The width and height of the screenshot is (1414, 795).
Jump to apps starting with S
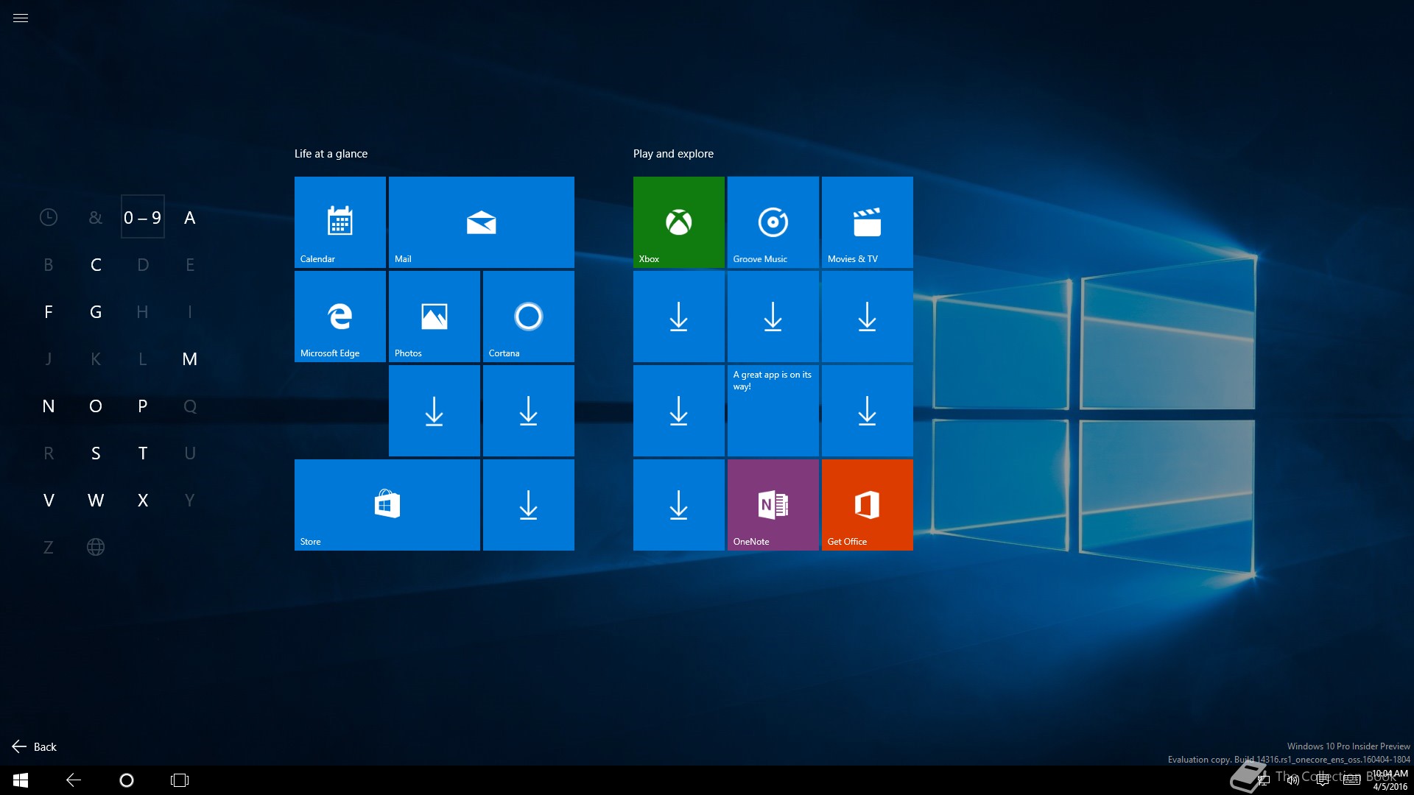pos(96,453)
